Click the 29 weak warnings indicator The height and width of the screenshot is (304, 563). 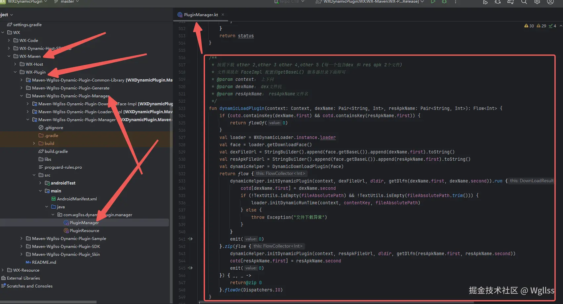(x=541, y=26)
